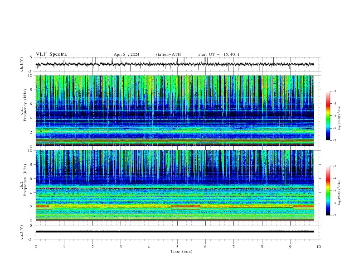Click the 'ch.1(V)' axis label
The width and height of the screenshot is (359, 277).
pos(22,64)
